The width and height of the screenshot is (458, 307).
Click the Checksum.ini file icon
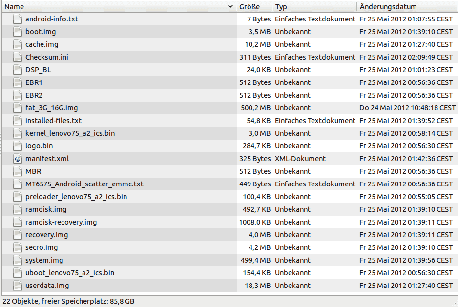[18, 57]
